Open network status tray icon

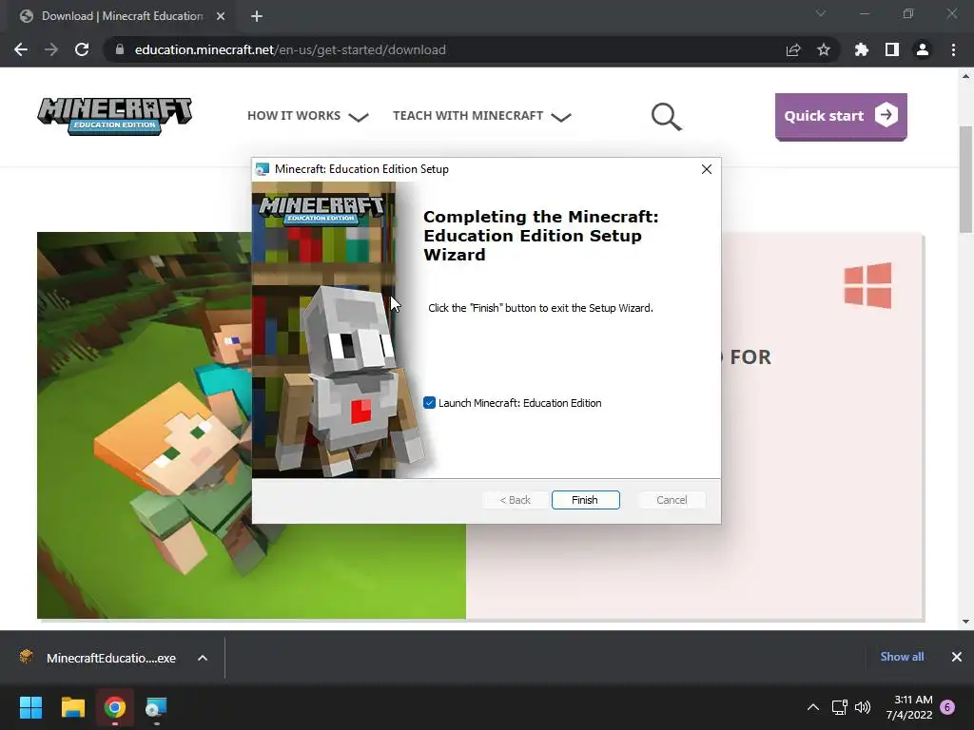tap(839, 707)
